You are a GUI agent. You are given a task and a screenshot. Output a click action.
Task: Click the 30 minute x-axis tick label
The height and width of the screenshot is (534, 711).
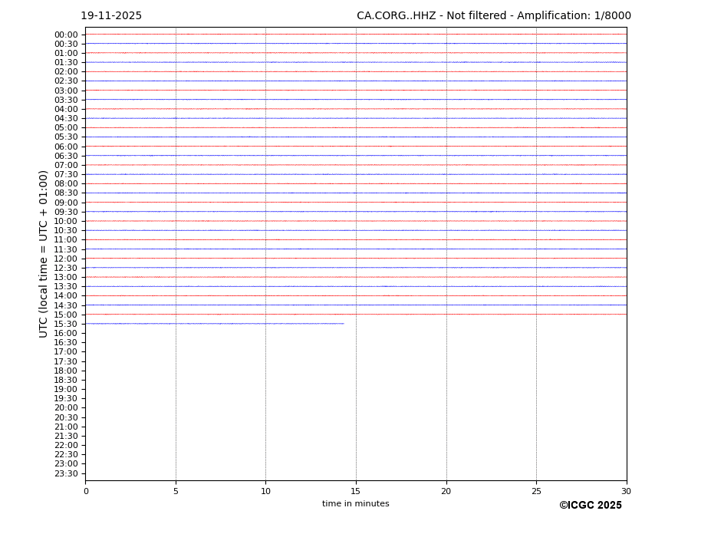pos(626,492)
